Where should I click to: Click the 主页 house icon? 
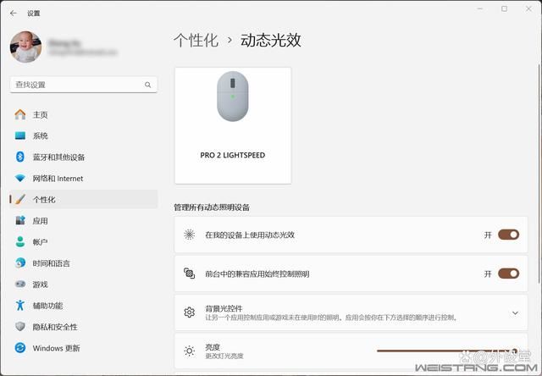[20, 114]
